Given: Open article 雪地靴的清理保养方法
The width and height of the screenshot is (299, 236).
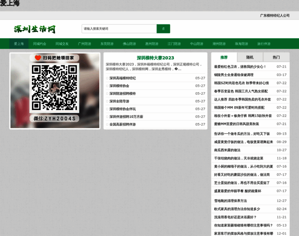Looking at the screenshot, I should click(230, 201).
